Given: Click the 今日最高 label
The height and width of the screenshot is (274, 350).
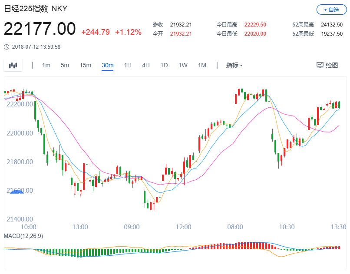Looking at the screenshot, I should click(227, 25).
